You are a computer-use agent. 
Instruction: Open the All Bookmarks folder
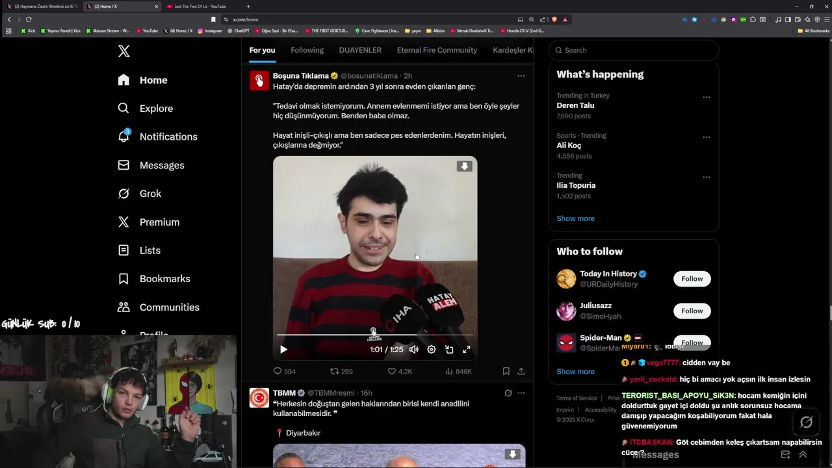coord(814,31)
